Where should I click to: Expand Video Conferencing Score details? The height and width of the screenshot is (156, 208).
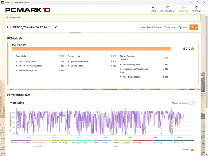pos(16,66)
